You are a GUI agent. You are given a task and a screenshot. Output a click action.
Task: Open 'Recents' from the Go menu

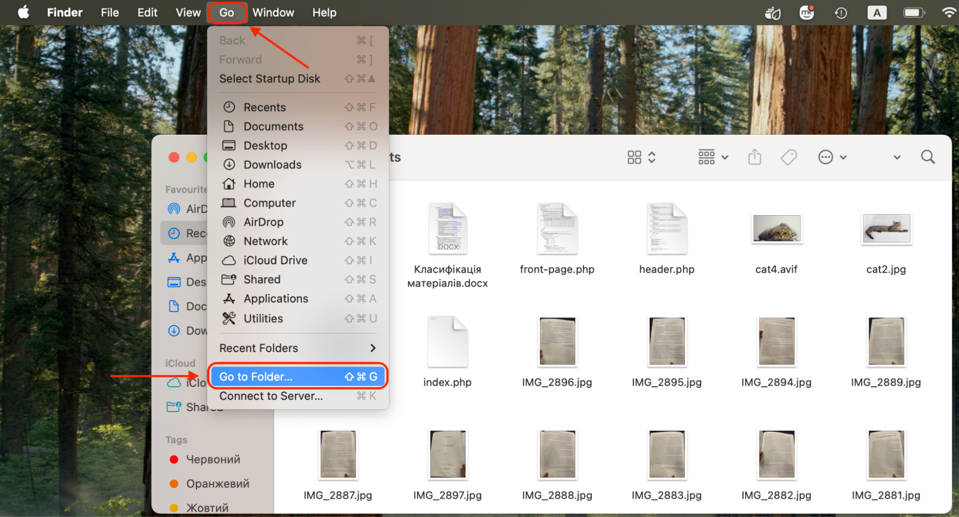pos(265,107)
